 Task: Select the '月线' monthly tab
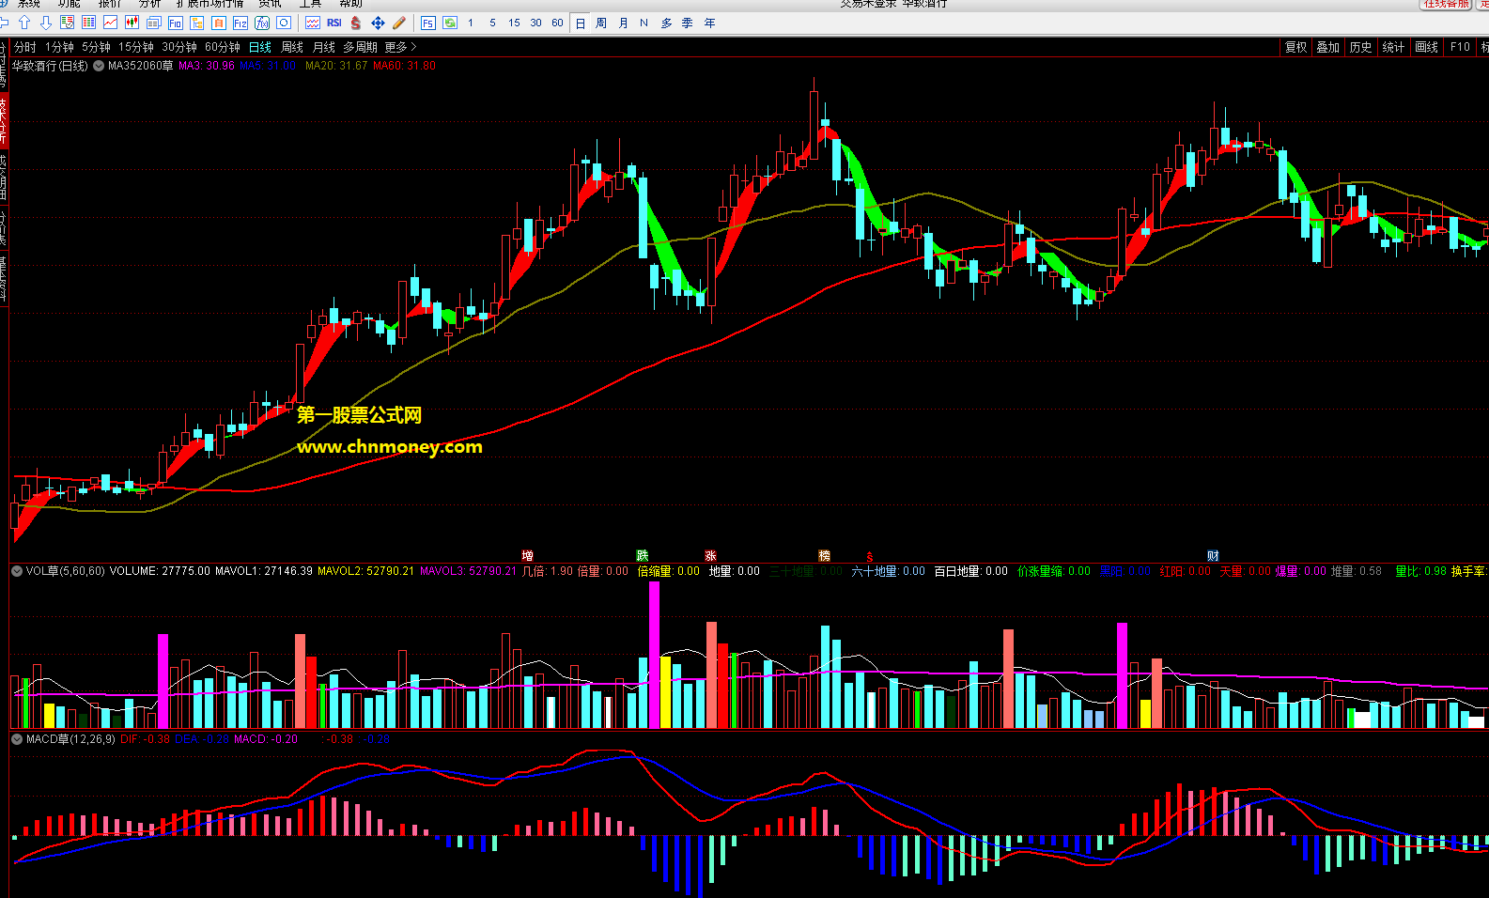324,47
